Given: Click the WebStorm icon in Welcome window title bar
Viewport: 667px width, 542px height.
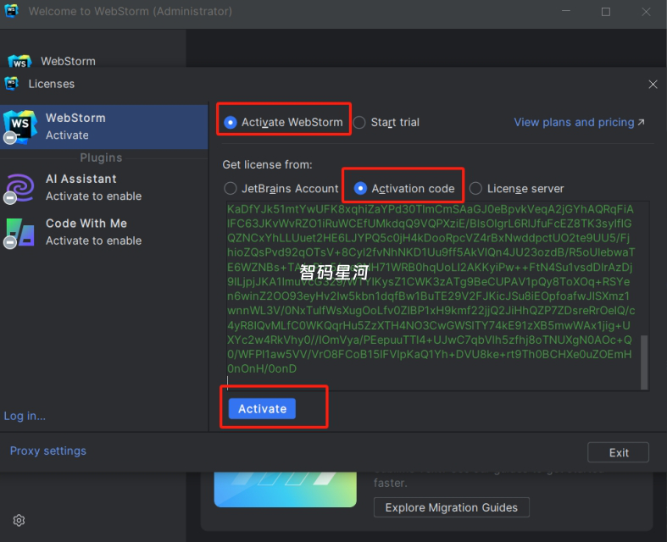Looking at the screenshot, I should (12, 11).
